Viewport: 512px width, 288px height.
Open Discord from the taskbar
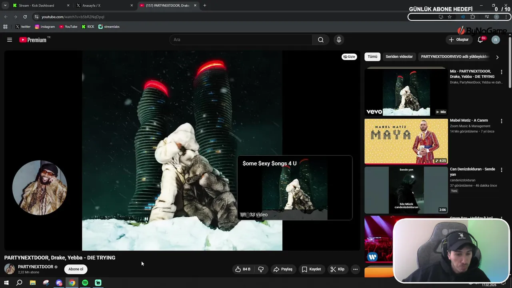(59, 283)
